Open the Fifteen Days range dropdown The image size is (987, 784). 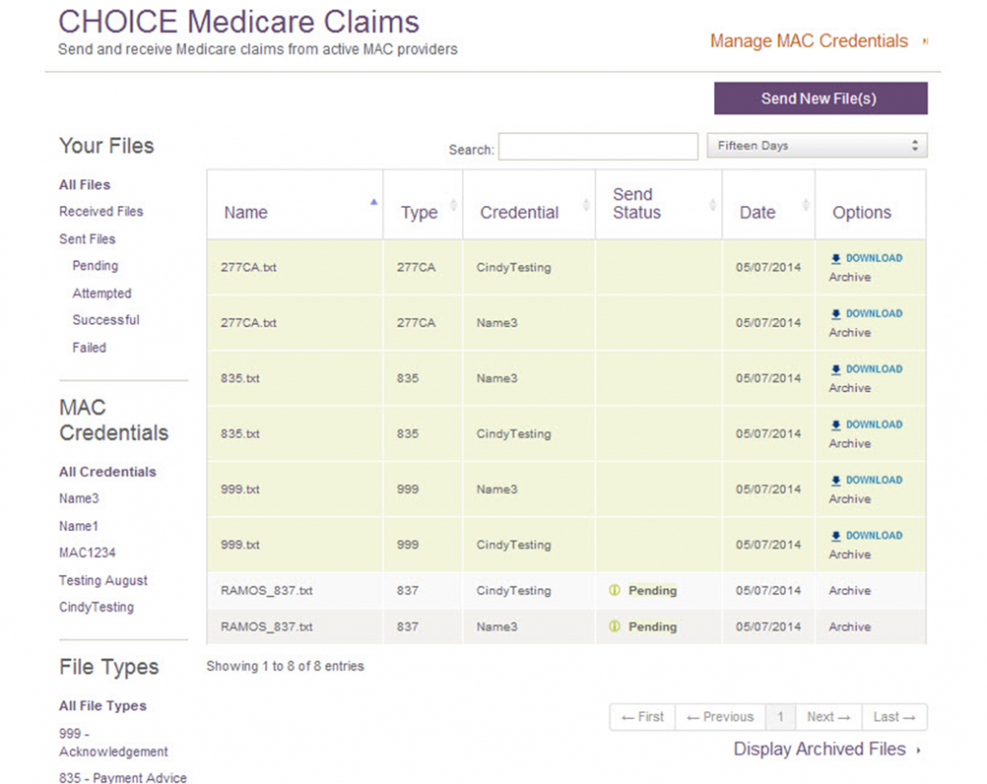click(x=816, y=146)
